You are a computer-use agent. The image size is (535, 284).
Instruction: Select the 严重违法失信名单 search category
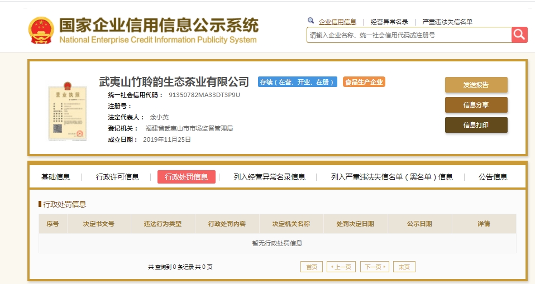coord(447,22)
